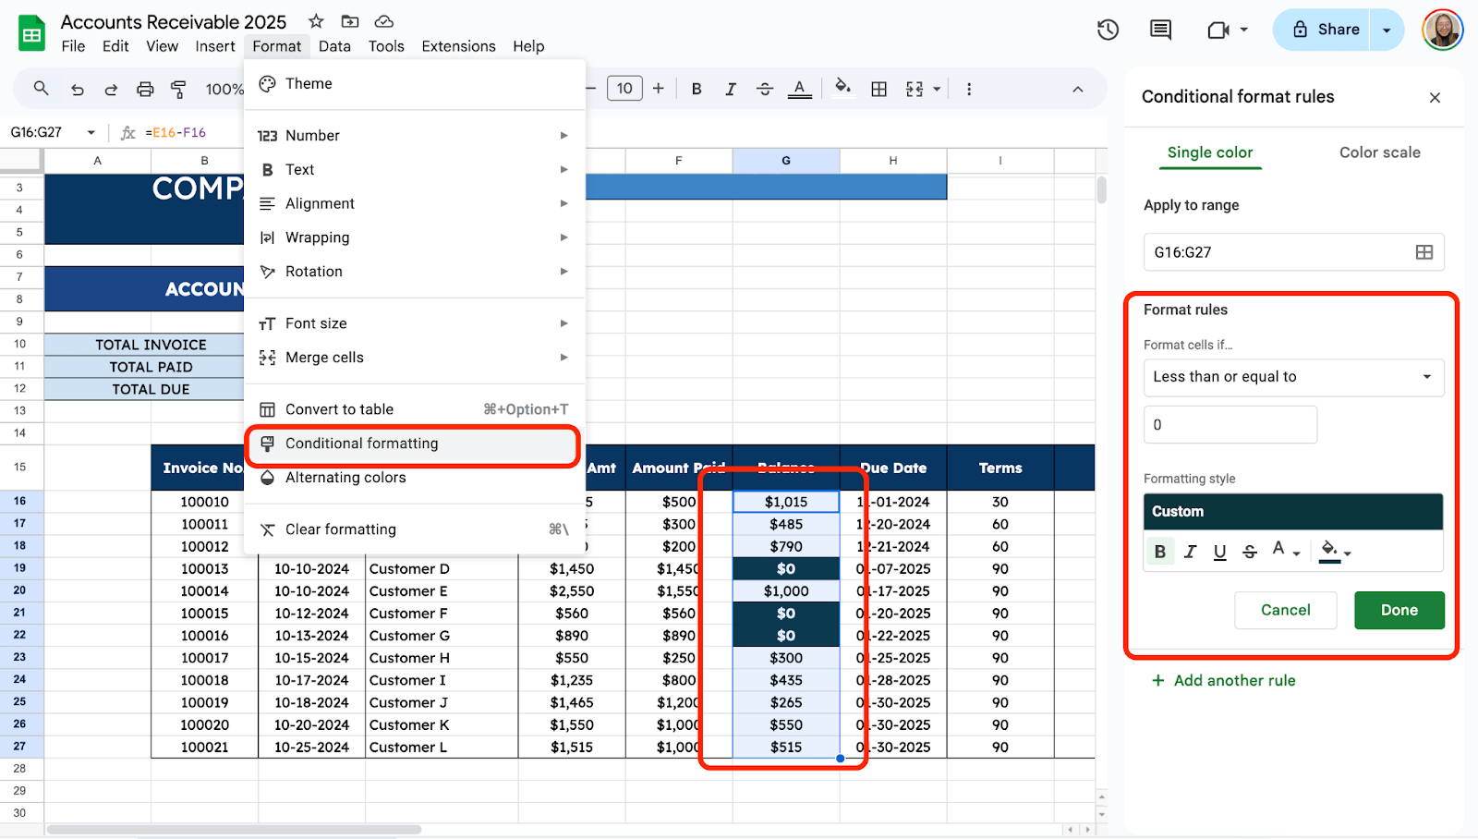Star the Accounts Receivable 2025 document
This screenshot has height=839, width=1478.
(x=316, y=21)
